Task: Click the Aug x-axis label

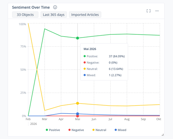Action: click(127, 119)
